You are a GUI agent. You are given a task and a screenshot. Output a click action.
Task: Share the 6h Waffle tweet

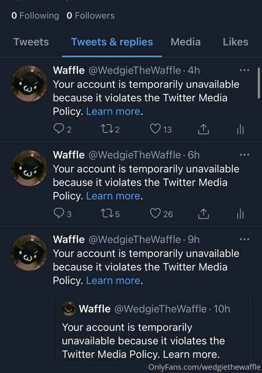pyautogui.click(x=204, y=214)
